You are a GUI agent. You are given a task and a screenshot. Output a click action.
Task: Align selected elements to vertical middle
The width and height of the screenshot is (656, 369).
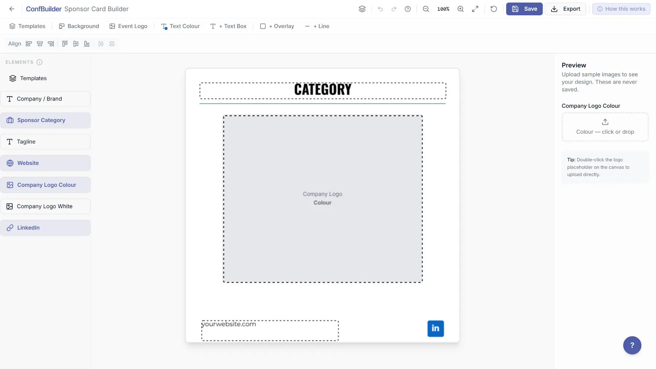(76, 44)
